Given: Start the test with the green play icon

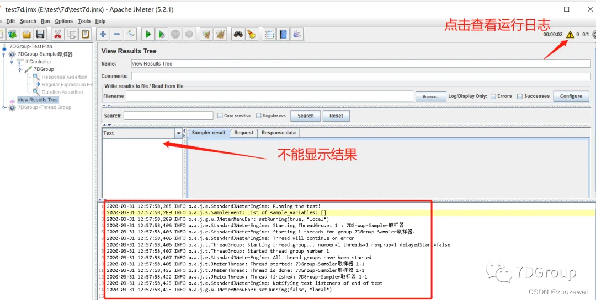Looking at the screenshot, I should [148, 34].
